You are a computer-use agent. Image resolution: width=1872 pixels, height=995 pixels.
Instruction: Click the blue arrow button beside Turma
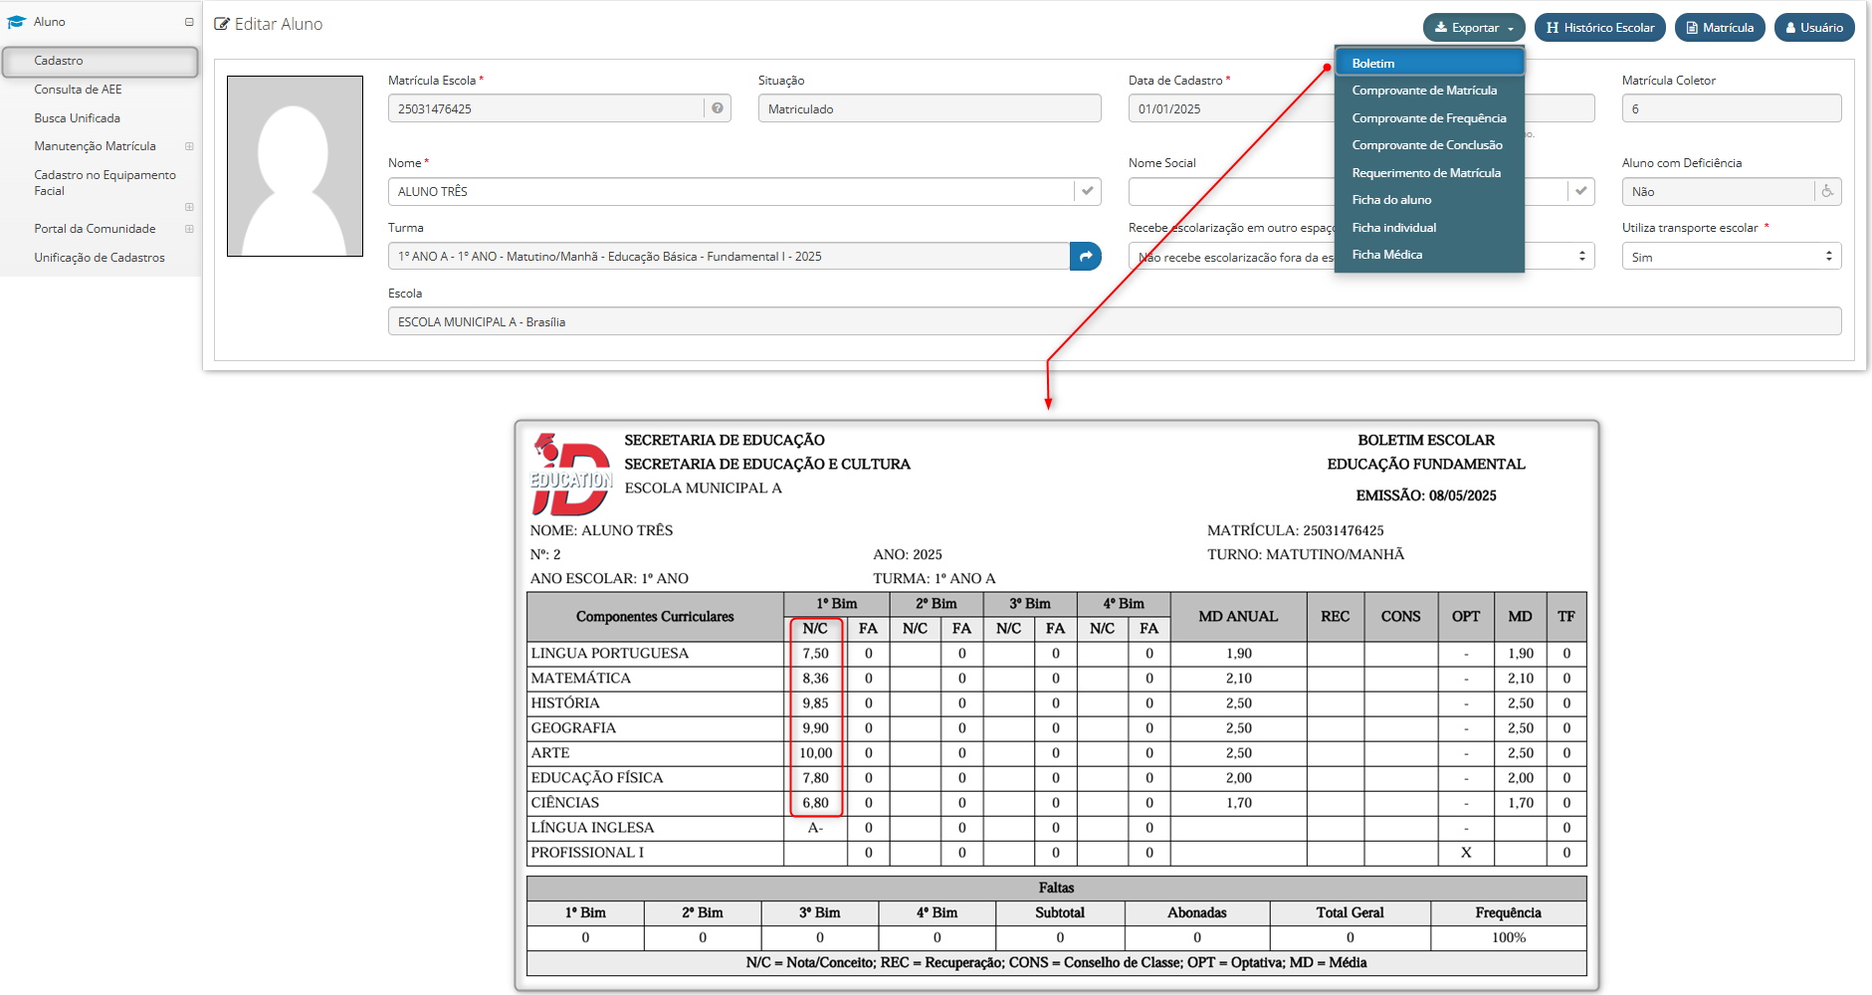tap(1086, 257)
